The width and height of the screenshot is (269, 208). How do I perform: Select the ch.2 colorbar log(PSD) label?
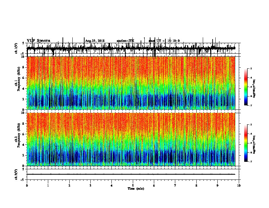coord(254,144)
